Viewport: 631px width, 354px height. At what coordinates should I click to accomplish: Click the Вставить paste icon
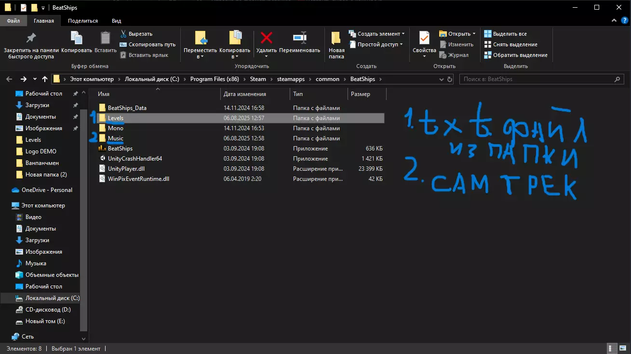(105, 38)
